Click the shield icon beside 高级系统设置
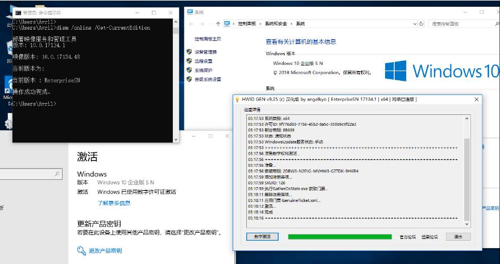 (x=189, y=79)
